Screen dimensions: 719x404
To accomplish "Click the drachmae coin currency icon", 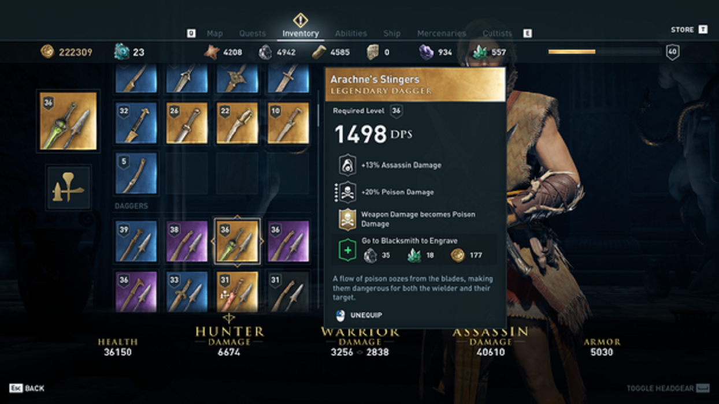I will pos(47,51).
